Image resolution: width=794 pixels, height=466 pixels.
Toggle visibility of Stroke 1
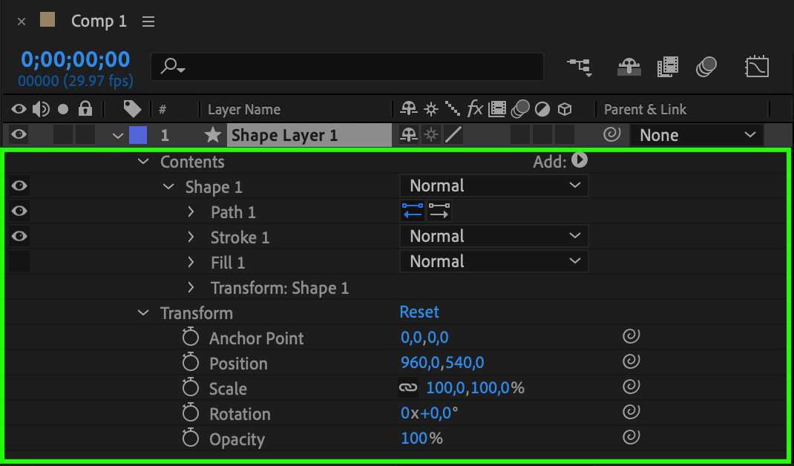click(19, 236)
